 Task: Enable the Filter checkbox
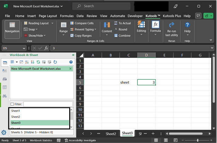pyautogui.click(x=12, y=104)
